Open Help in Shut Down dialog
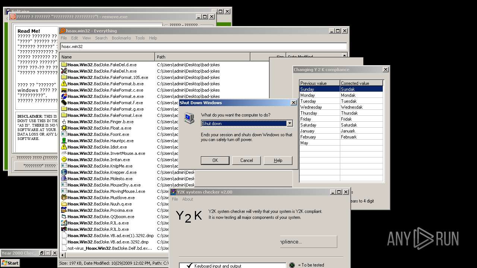The width and height of the screenshot is (477, 268). [x=278, y=160]
